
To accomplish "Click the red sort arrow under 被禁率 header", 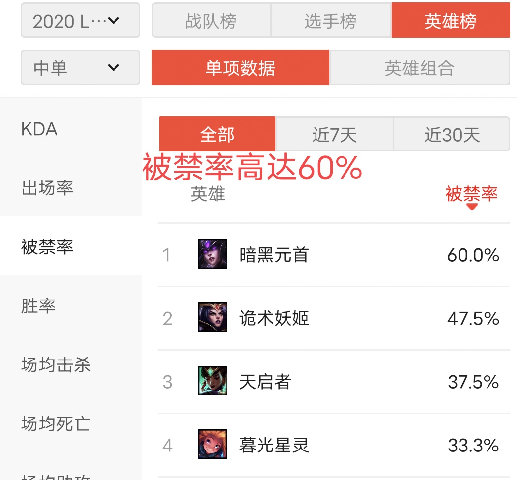I will coord(472,207).
